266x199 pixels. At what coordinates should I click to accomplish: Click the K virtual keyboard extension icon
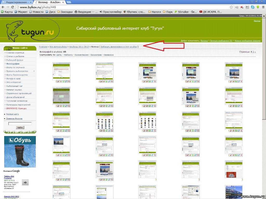click(x=247, y=7)
